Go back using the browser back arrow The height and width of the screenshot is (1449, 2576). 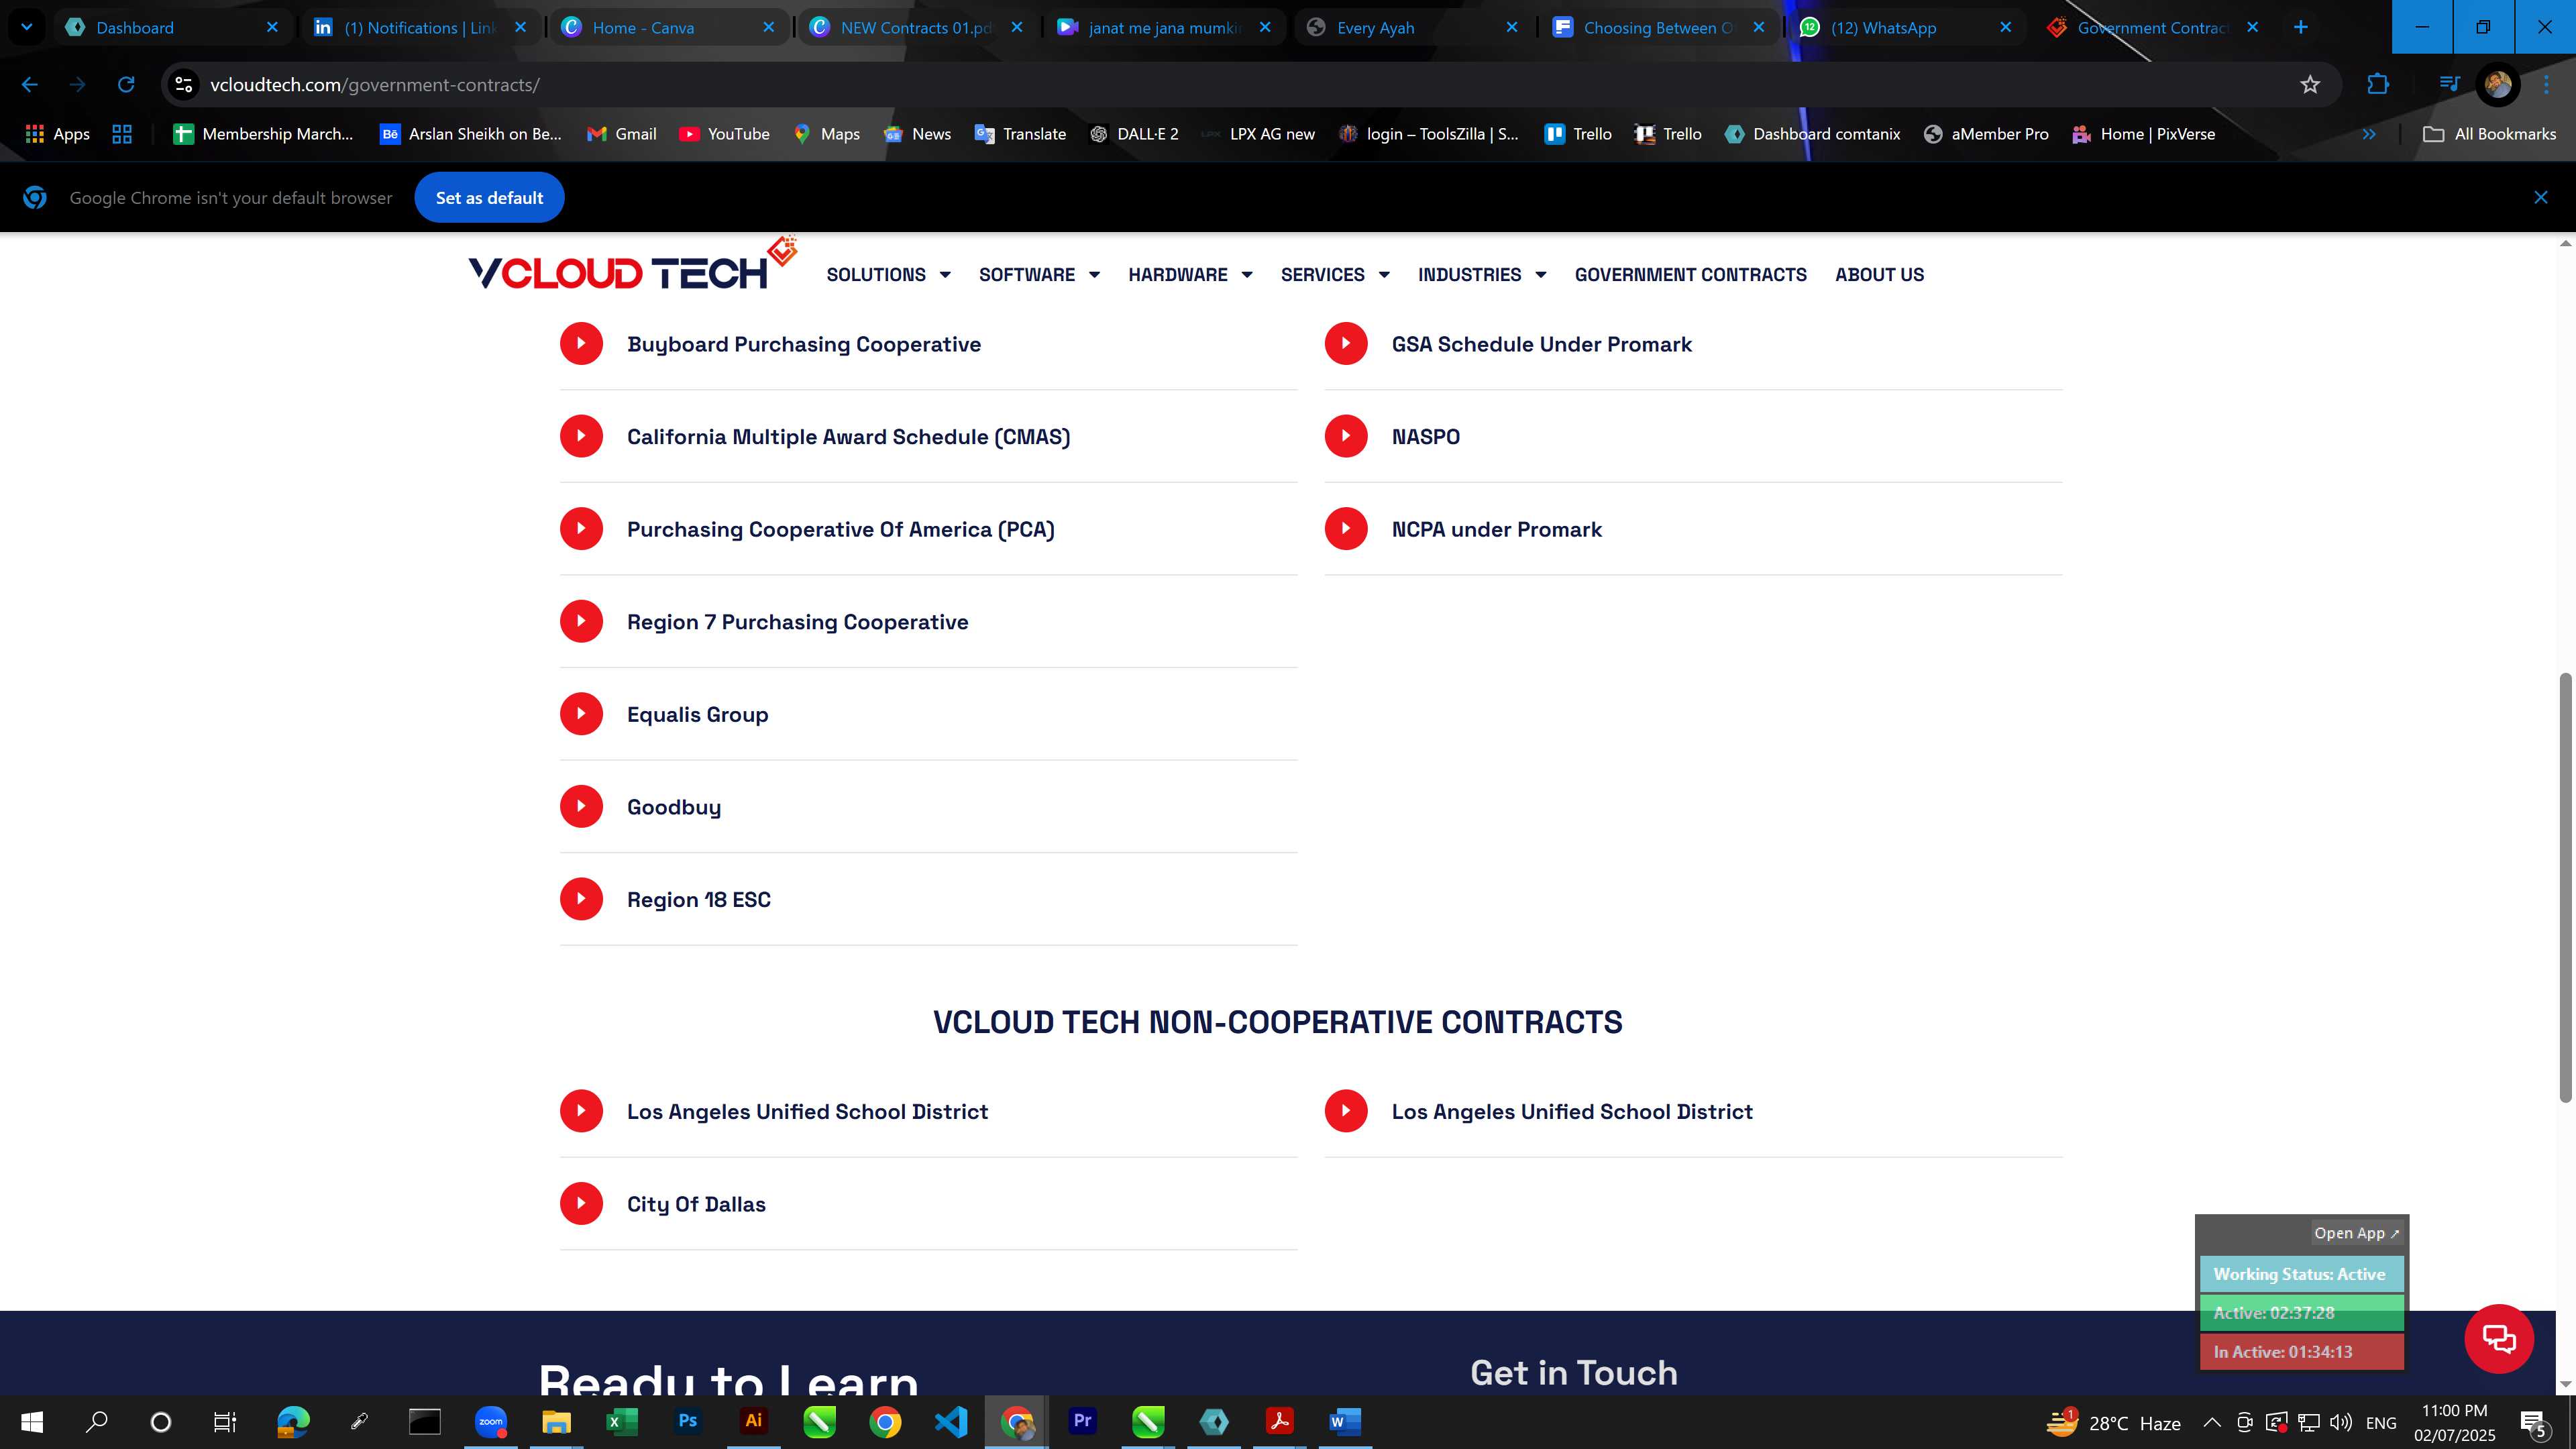point(30,85)
